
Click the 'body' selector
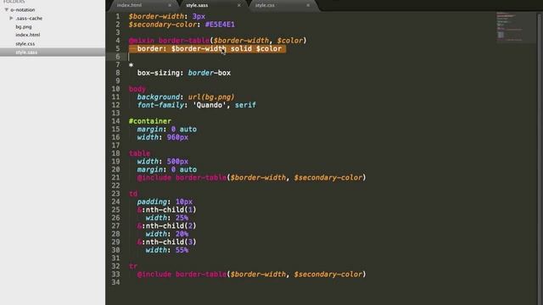137,89
